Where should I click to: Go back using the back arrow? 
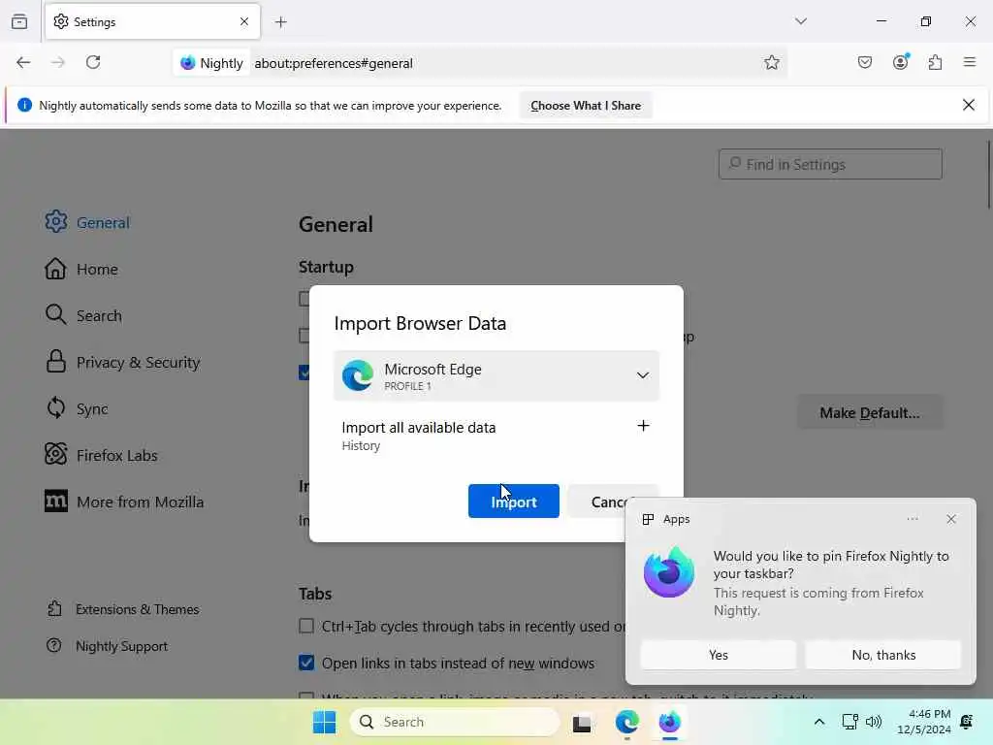23,62
